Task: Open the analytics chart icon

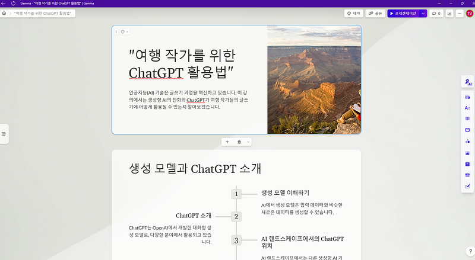Action: (x=449, y=13)
